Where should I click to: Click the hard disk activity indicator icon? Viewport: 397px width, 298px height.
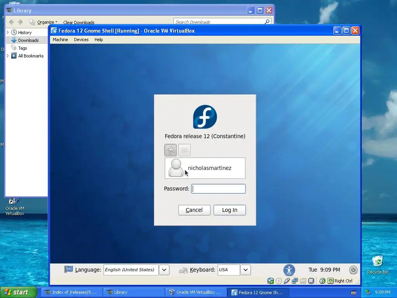tap(270, 281)
